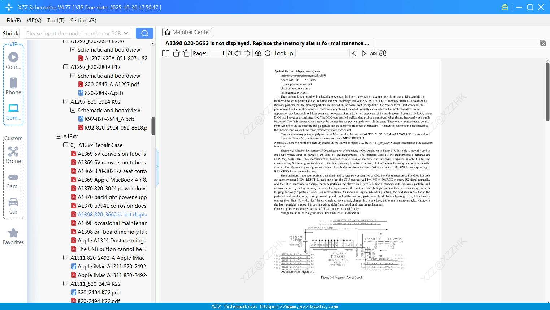Select the A1398 820-3662 document tab title
This screenshot has height=310, width=550.
tap(267, 43)
